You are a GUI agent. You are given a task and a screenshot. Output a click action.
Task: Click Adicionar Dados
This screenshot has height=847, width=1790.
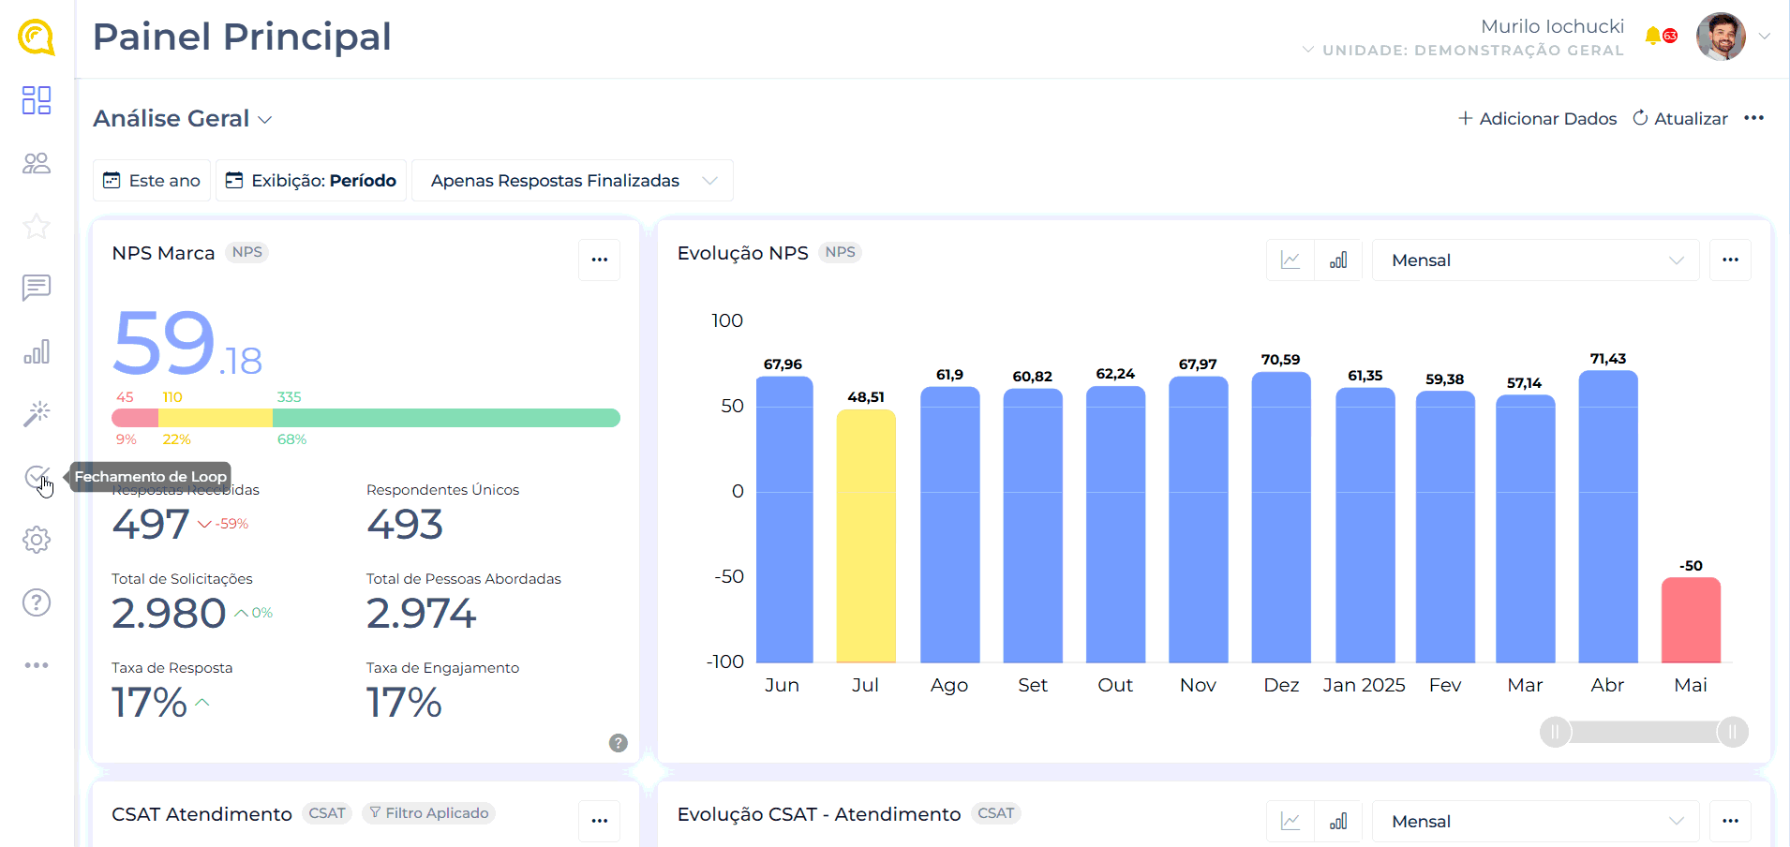pyautogui.click(x=1538, y=119)
